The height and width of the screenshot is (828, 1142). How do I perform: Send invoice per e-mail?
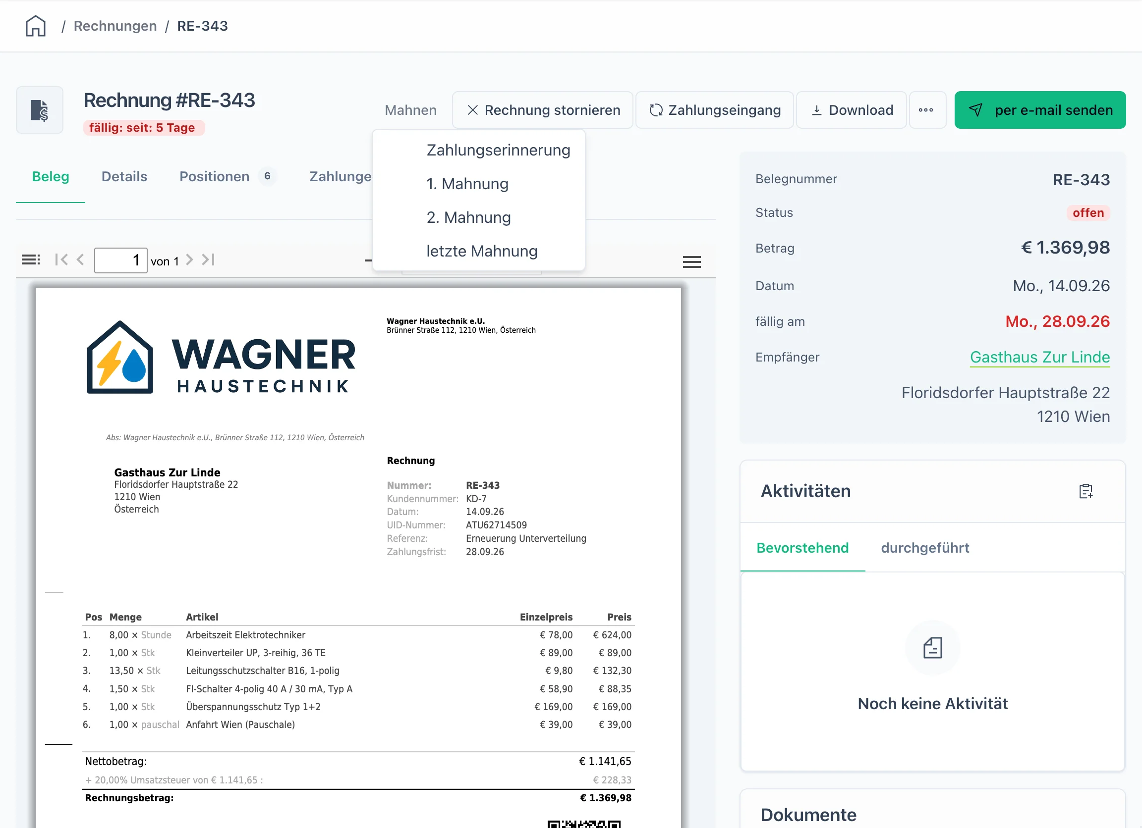[x=1040, y=109]
